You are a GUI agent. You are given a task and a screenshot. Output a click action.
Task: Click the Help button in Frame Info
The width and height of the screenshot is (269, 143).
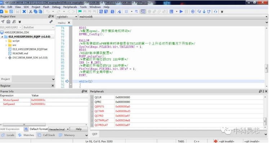pos(79,129)
